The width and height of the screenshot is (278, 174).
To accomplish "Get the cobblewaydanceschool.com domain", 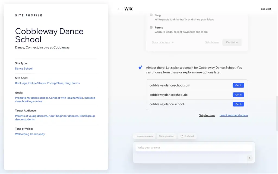I will pos(238,85).
